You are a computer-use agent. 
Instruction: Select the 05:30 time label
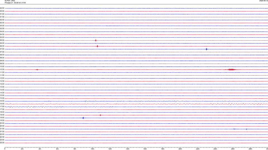coord(2,40)
